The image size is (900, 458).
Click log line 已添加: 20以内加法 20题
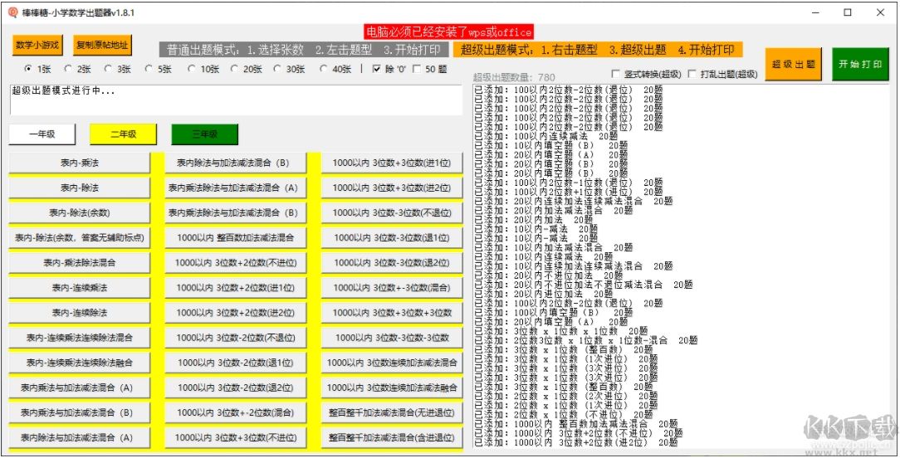[534, 220]
